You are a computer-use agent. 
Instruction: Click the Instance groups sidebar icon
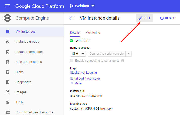[8, 42]
